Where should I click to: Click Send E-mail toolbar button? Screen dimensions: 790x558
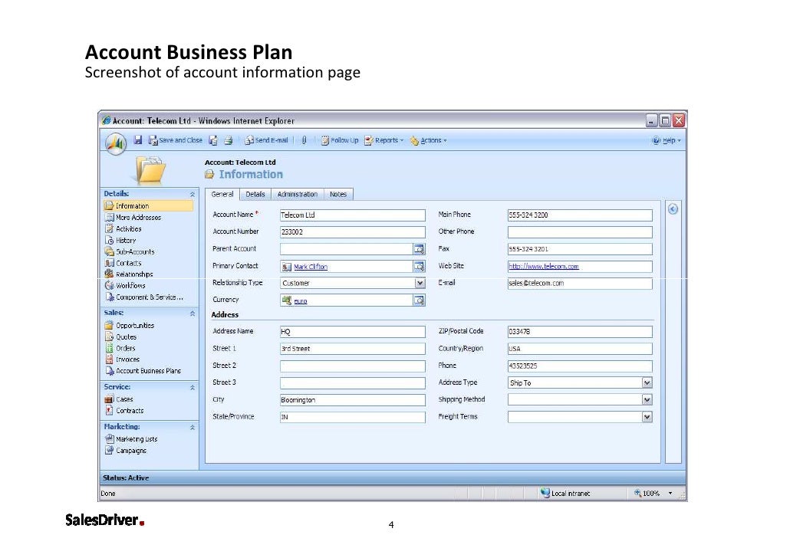266,140
